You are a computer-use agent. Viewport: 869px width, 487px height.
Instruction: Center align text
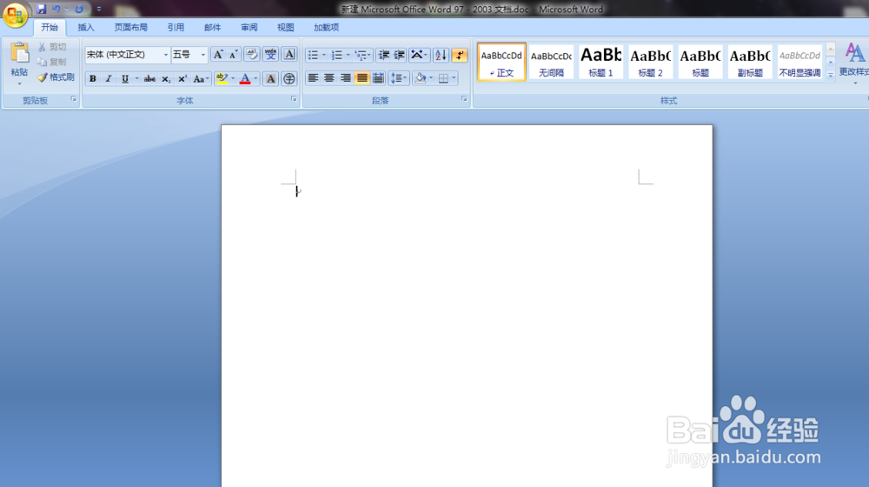coord(329,78)
